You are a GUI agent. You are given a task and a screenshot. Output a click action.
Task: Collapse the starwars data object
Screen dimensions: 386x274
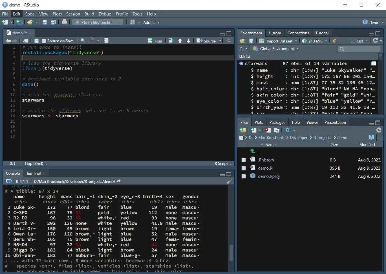241,64
